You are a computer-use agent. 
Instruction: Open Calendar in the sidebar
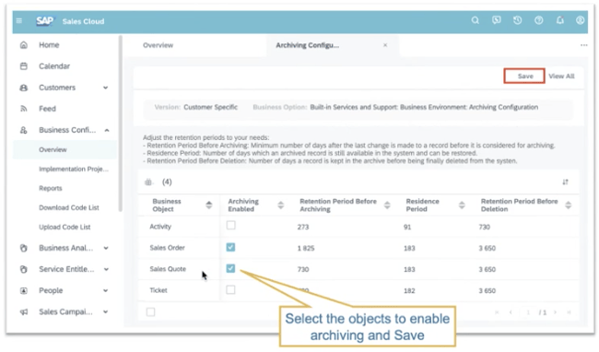tap(54, 66)
